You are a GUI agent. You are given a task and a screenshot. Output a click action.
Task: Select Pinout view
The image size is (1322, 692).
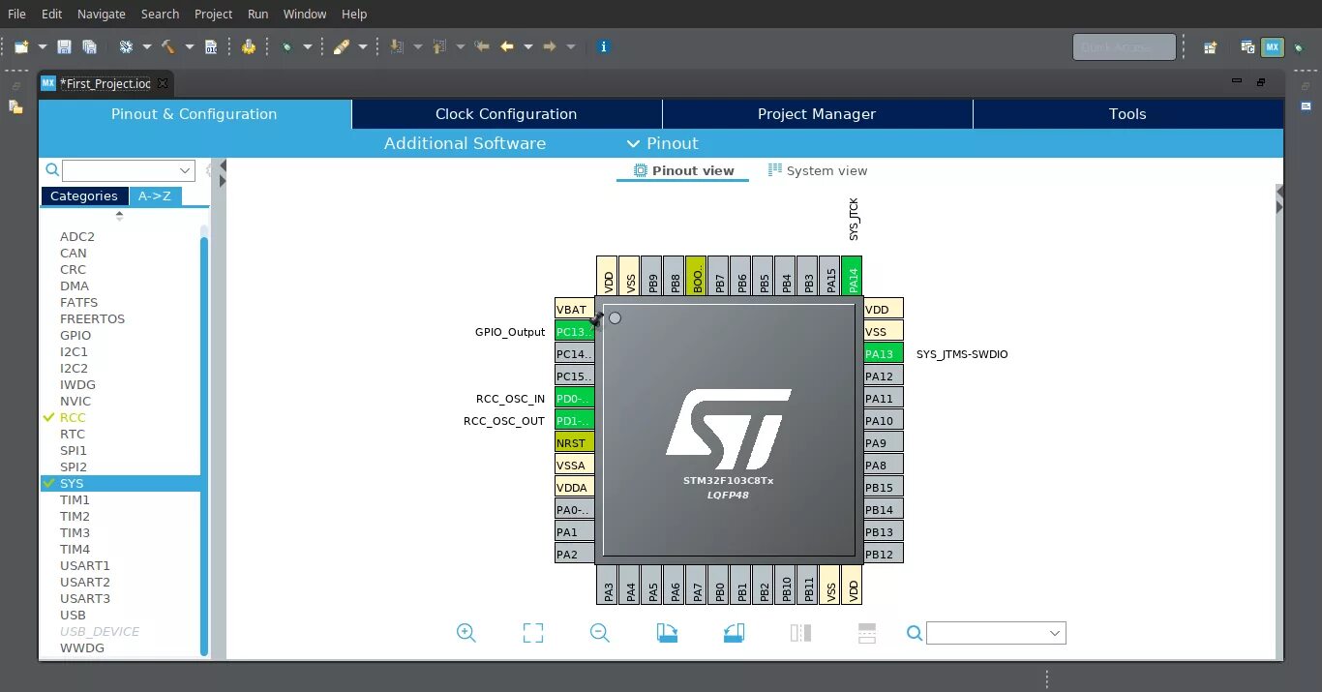pyautogui.click(x=683, y=170)
